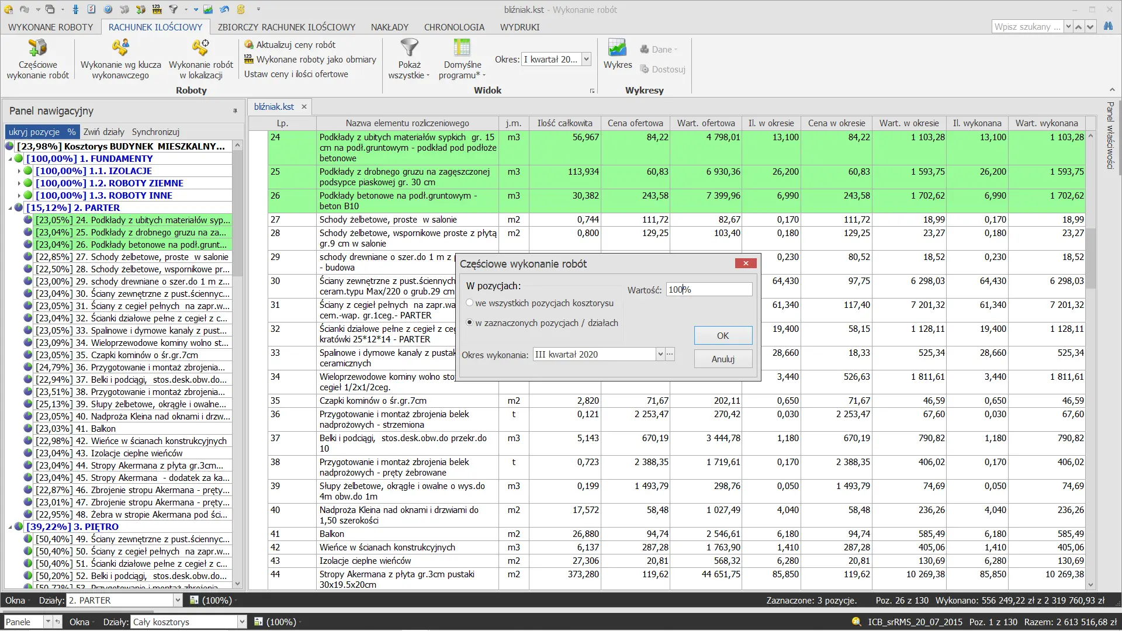Viewport: 1122px width, 631px height.
Task: Click the main table vertical scrollbar thumb
Action: tap(1090, 257)
